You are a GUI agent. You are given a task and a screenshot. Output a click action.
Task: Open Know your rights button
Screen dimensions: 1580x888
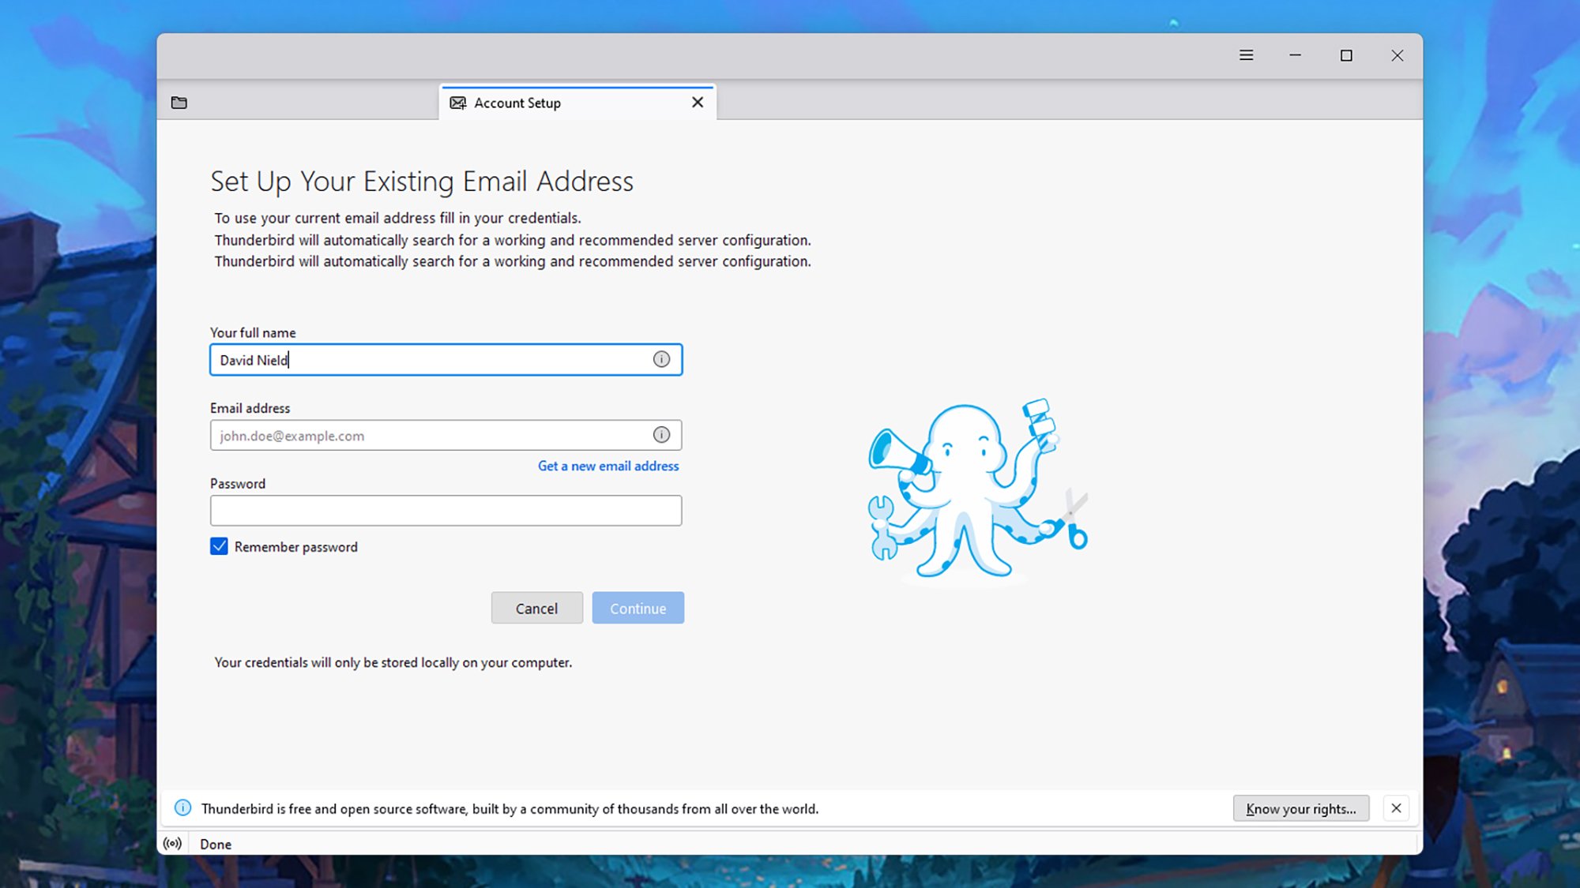[x=1301, y=808]
